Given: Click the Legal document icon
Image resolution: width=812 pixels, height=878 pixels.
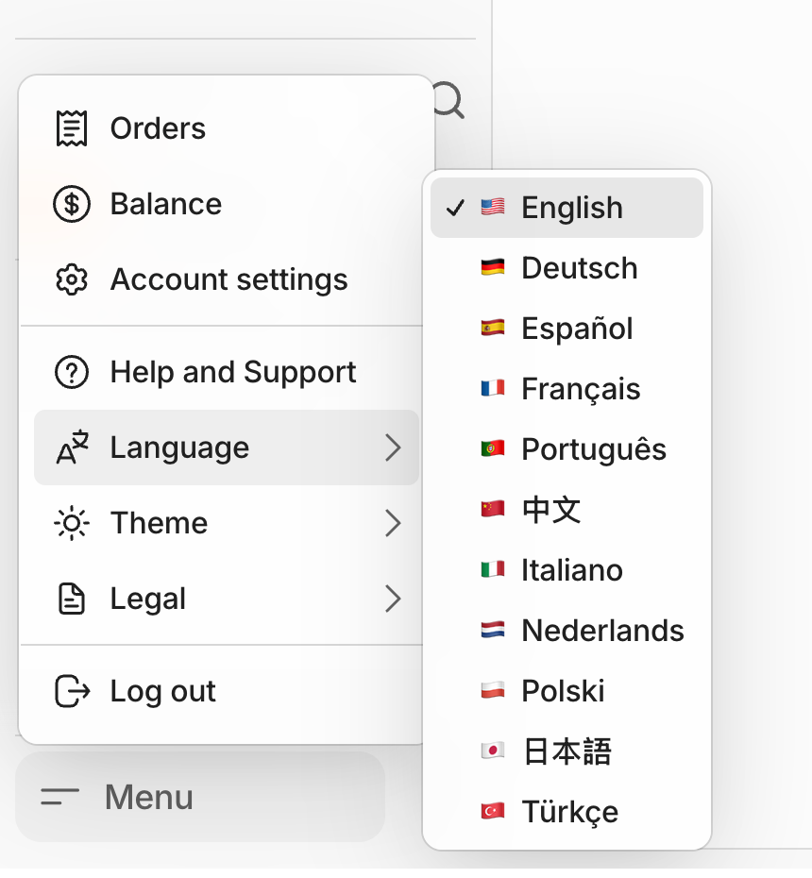Looking at the screenshot, I should click(x=72, y=599).
